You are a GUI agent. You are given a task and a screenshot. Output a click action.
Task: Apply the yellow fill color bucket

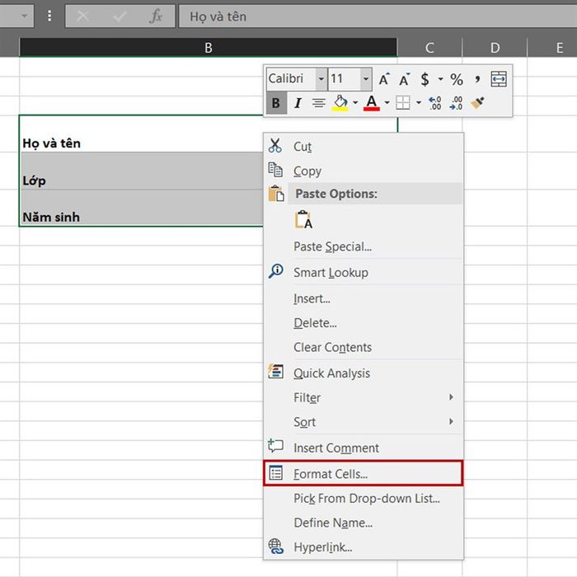tap(340, 103)
